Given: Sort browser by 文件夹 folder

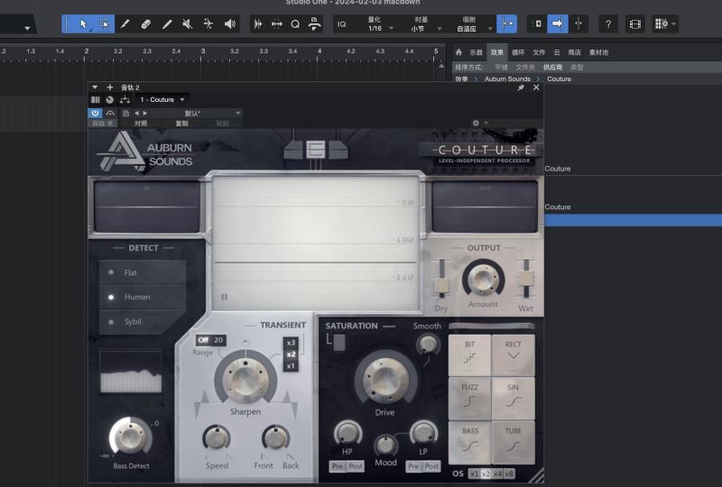Looking at the screenshot, I should [525, 68].
